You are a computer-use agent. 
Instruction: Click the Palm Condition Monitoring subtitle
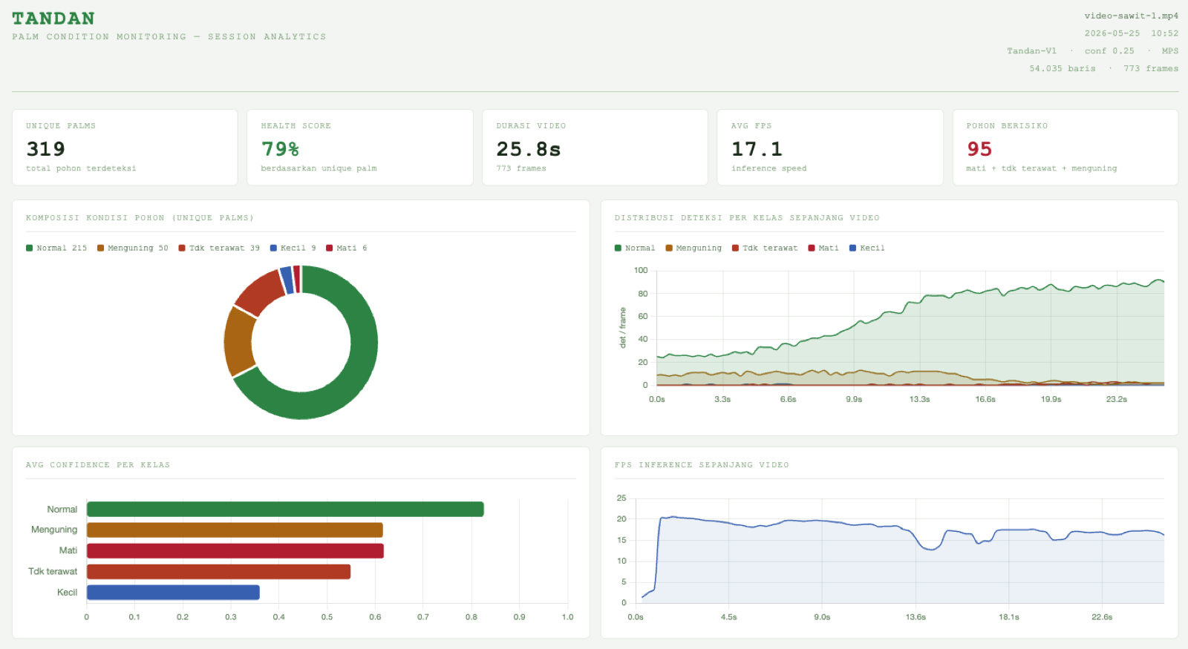coord(169,37)
